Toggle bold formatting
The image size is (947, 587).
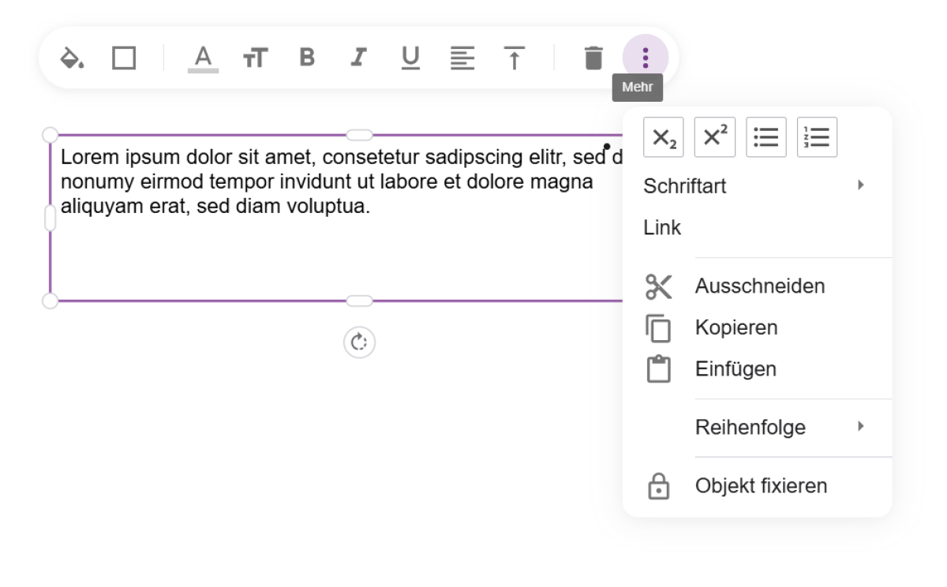[x=307, y=58]
